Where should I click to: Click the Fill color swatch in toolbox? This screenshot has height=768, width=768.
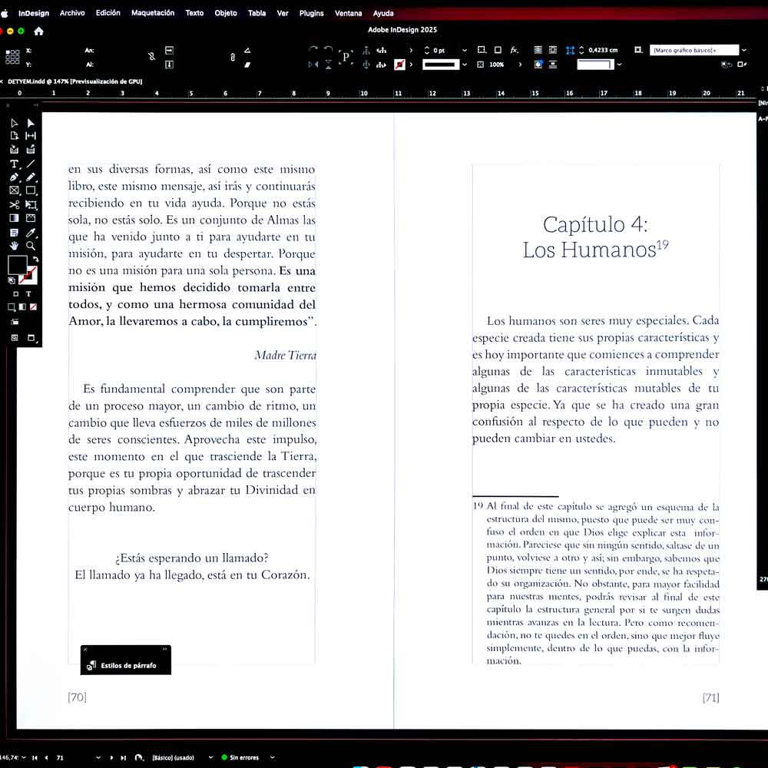tap(17, 266)
